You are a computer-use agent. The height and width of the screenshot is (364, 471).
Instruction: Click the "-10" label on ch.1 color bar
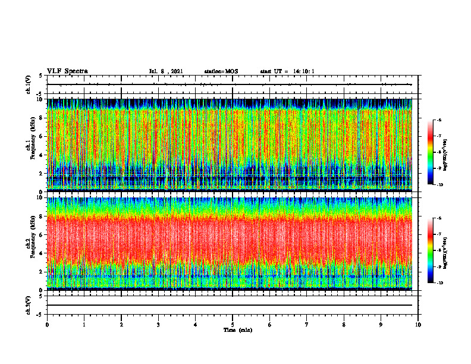point(439,185)
